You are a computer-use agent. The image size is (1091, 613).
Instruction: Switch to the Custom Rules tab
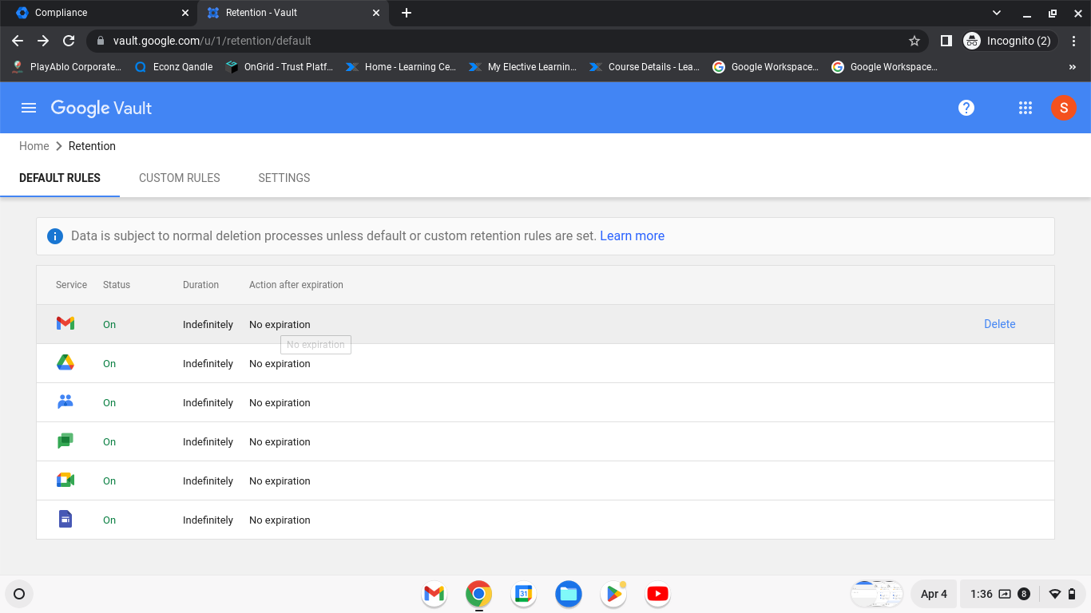tap(180, 178)
